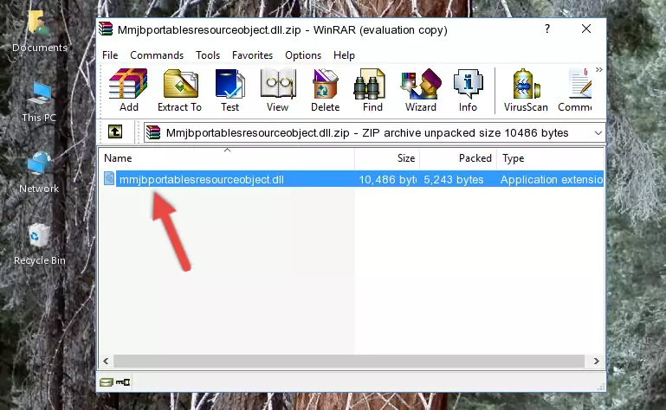This screenshot has width=666, height=410.
Task: Sort by the Size column header
Action: [387, 158]
